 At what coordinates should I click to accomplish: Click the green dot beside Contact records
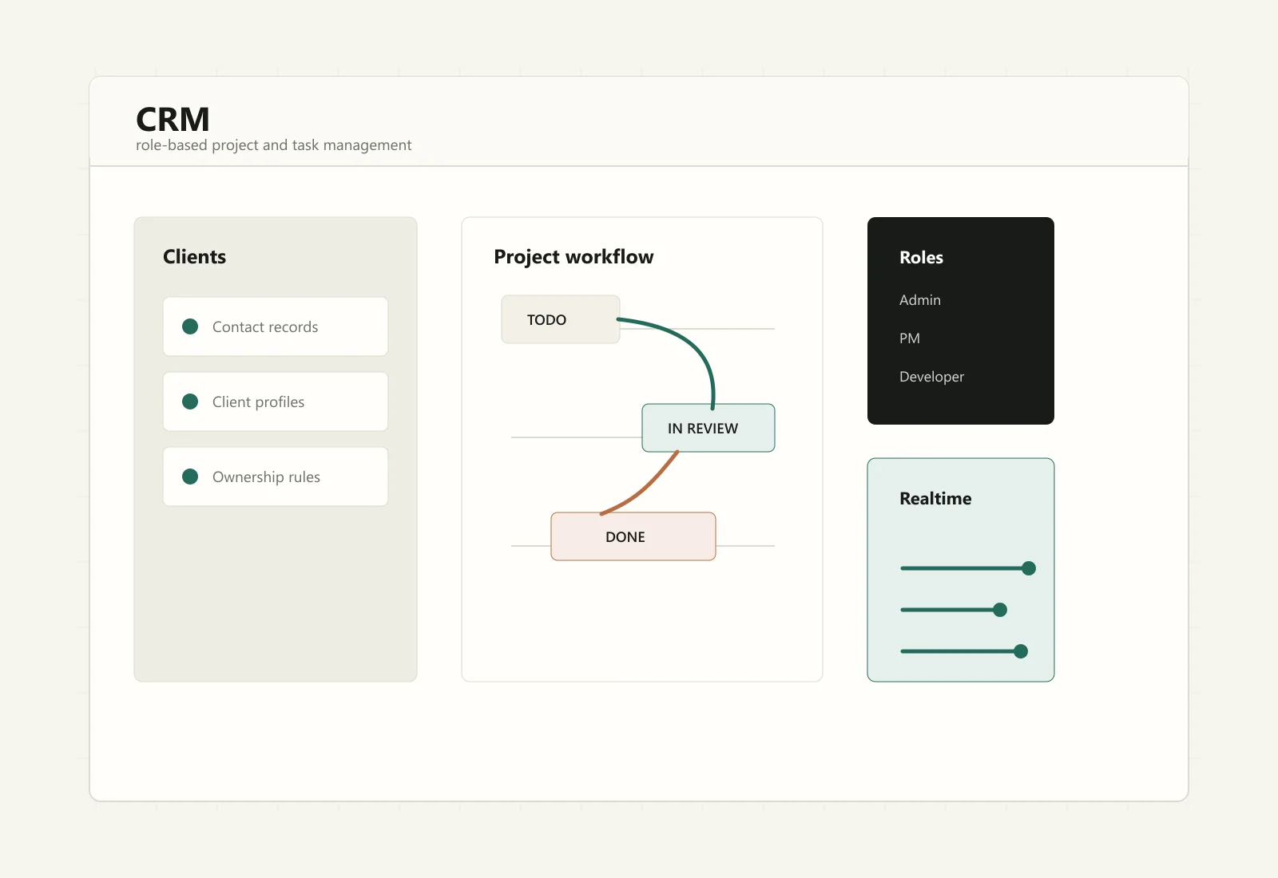[190, 326]
